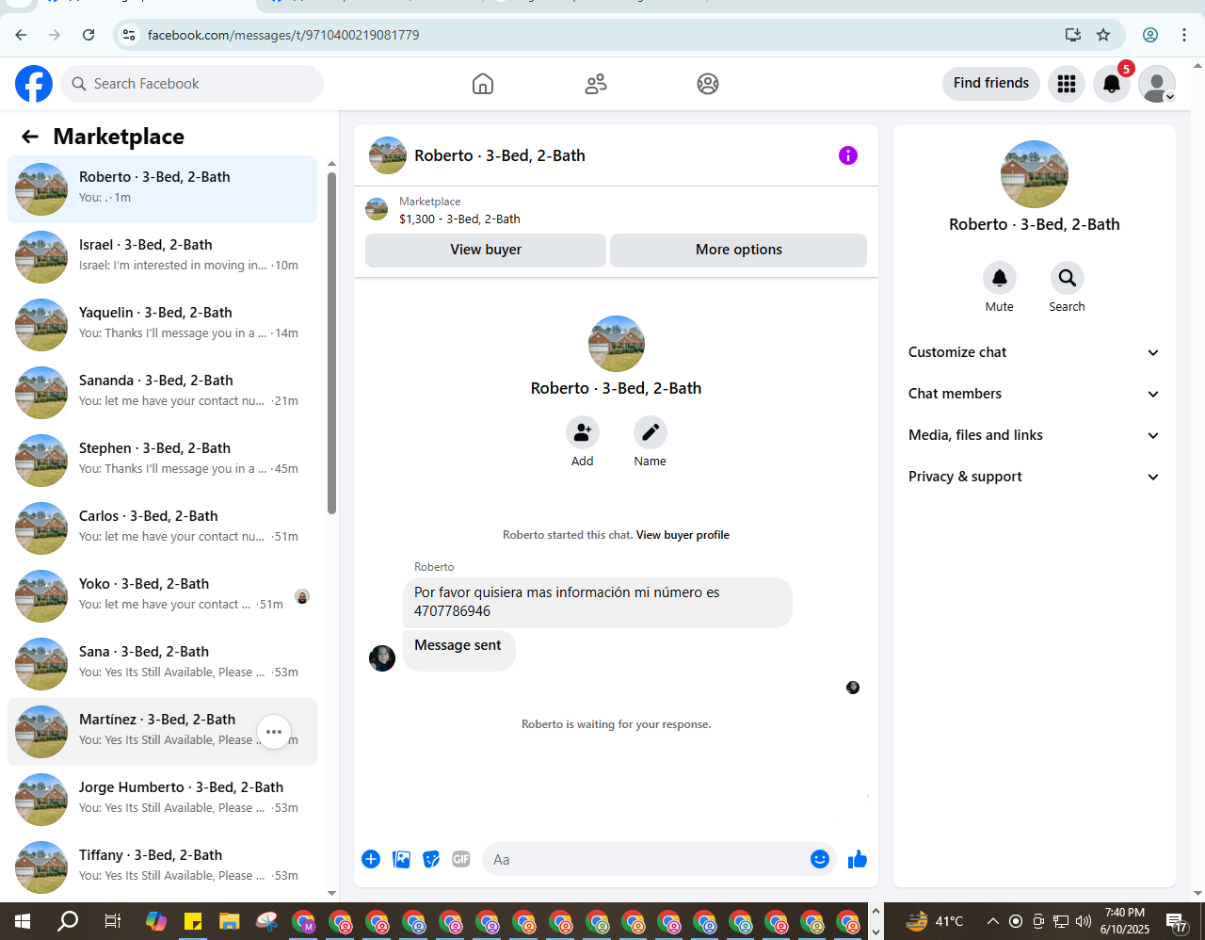
Task: Open options menu on Martínez conversation
Action: [274, 732]
